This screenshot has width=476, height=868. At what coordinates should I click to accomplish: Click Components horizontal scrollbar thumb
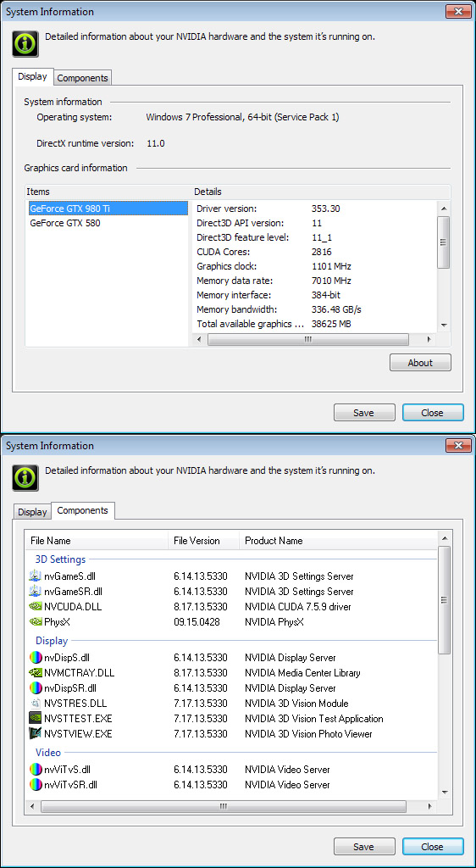click(224, 806)
